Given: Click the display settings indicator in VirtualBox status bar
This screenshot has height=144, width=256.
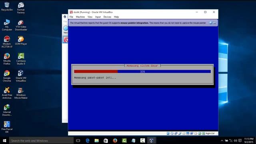Looking at the screenshot, I should coord(188,133).
